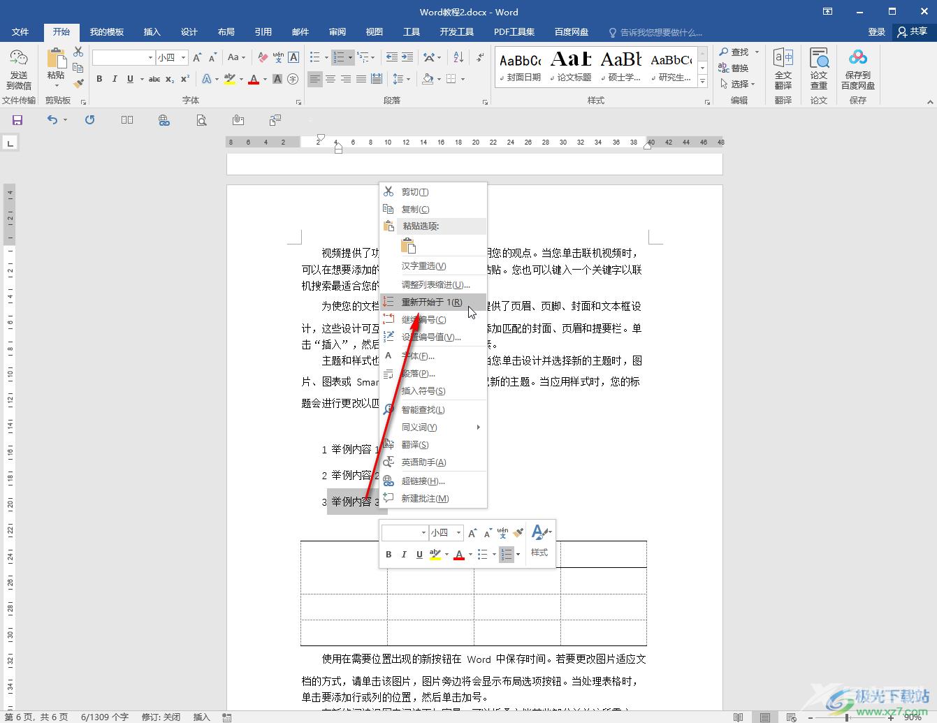The height and width of the screenshot is (723, 937).
Task: Click the Replace button in the Editing group
Action: tap(734, 68)
